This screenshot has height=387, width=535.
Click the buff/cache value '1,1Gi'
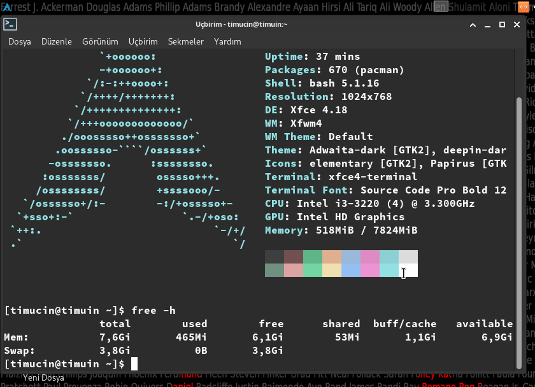pos(420,337)
